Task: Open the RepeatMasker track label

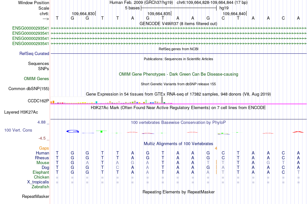Action: click(x=36, y=196)
